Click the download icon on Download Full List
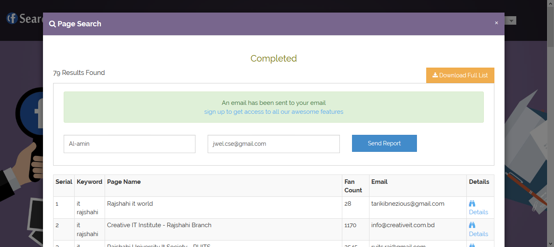 [435, 75]
